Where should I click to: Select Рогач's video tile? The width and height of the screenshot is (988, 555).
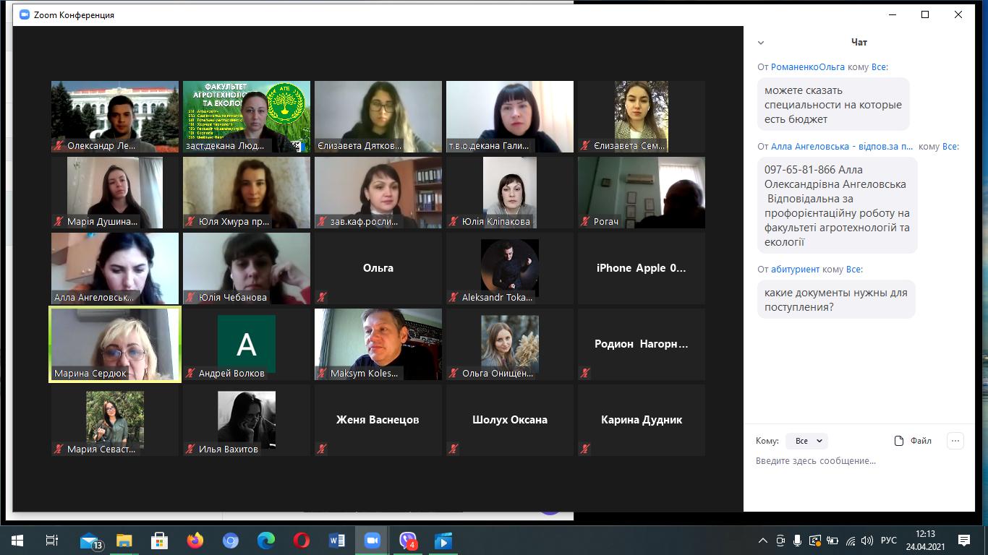pos(642,192)
